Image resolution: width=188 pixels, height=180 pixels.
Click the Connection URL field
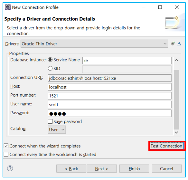(109, 78)
